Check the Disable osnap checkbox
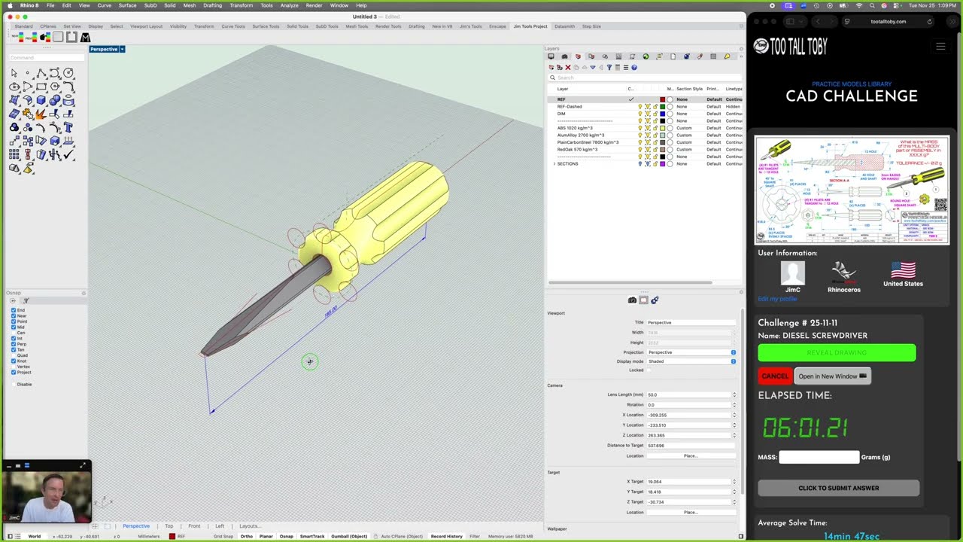963x542 pixels. [14, 384]
